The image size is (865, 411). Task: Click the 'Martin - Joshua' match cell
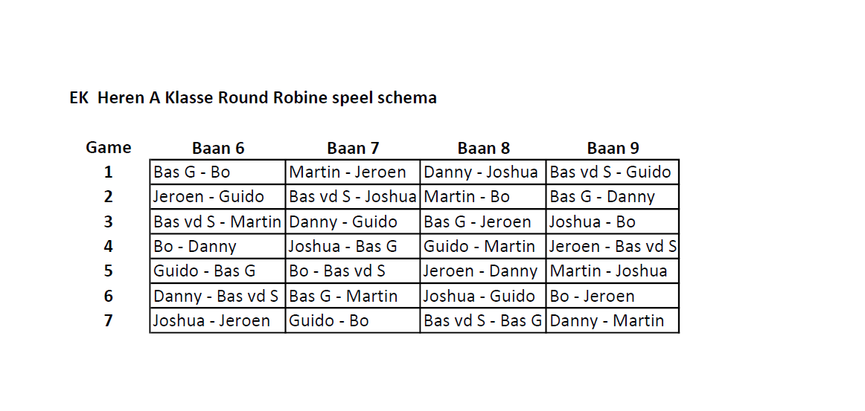[612, 271]
